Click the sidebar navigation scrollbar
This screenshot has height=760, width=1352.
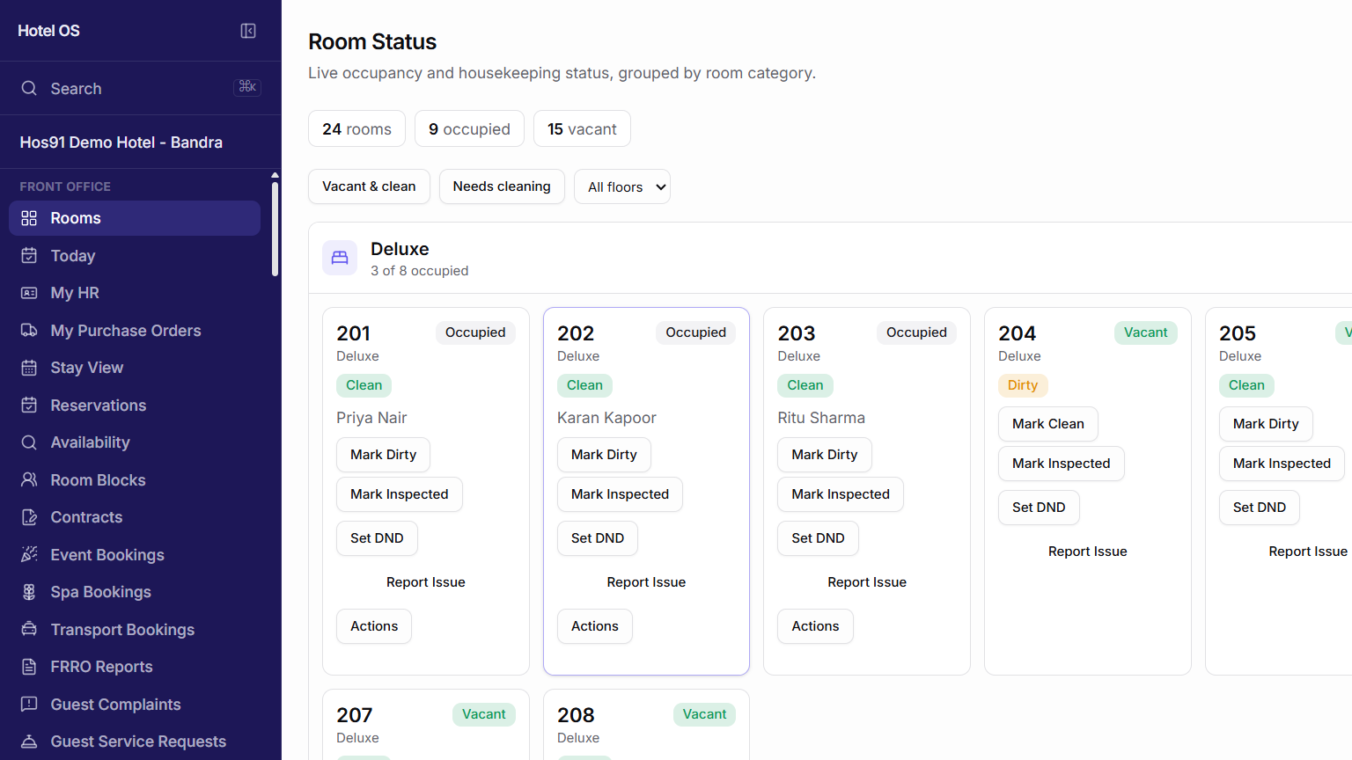(x=275, y=229)
